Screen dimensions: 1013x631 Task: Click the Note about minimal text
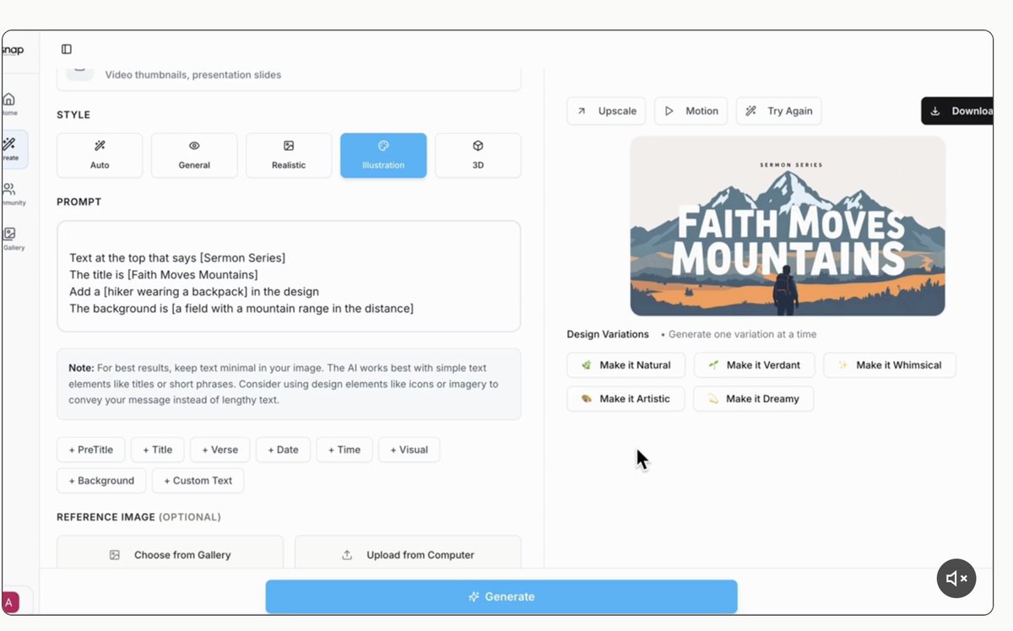point(289,384)
